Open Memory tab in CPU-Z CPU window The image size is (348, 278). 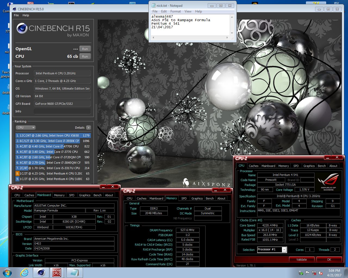284,166
